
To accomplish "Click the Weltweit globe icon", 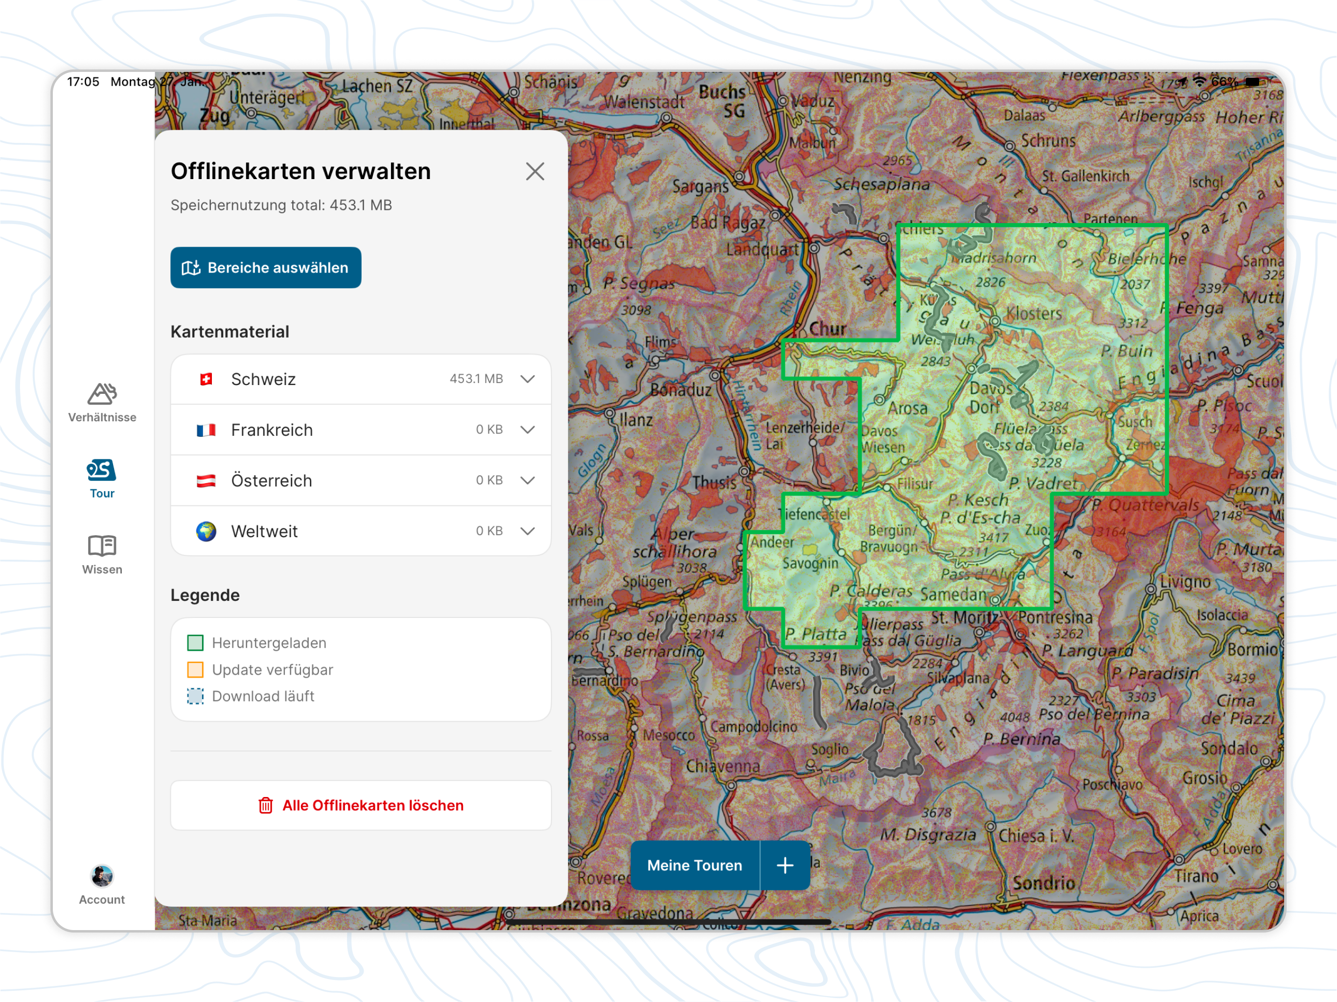I will coord(206,531).
